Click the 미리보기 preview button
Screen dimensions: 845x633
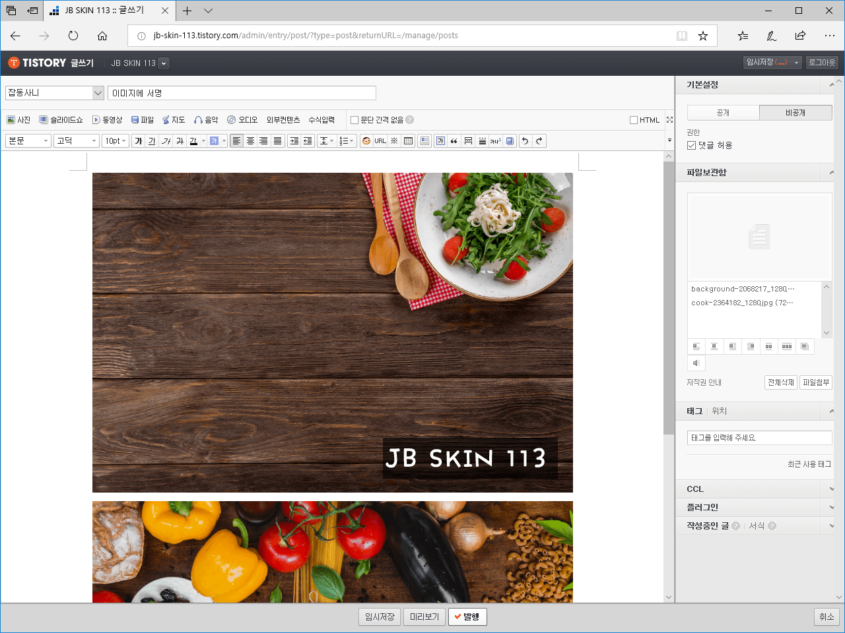pos(424,617)
